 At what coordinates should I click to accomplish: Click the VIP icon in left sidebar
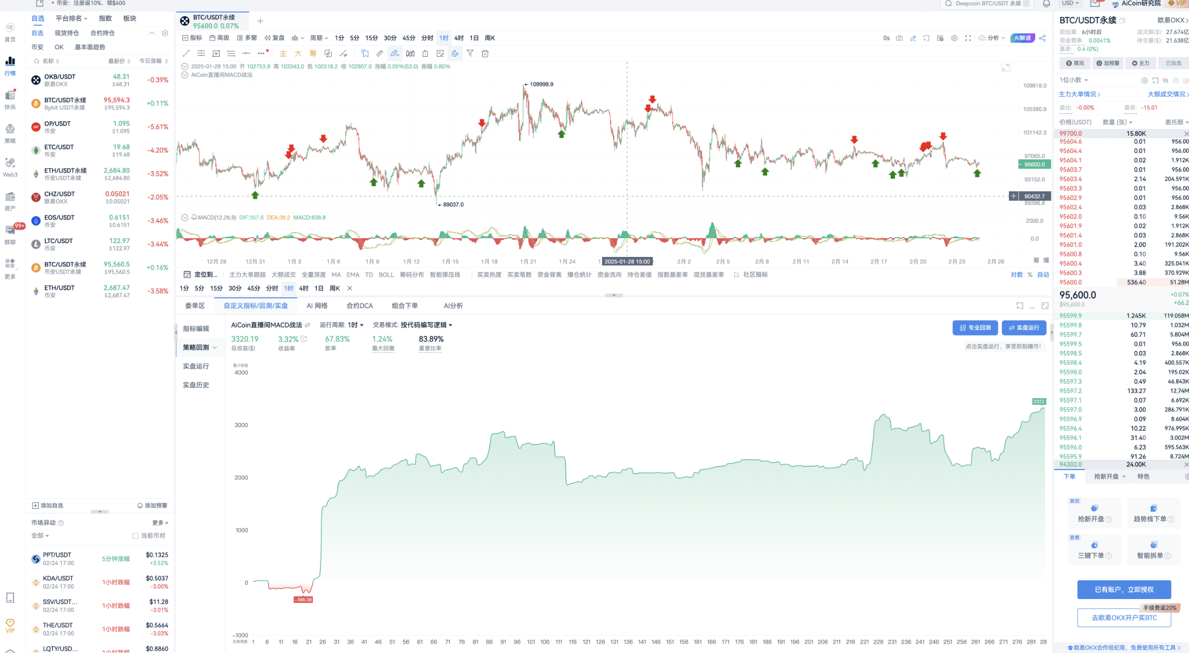point(10,626)
